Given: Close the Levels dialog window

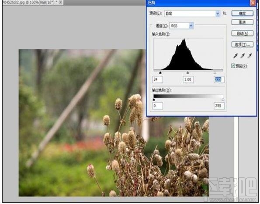Looking at the screenshot, I should (x=253, y=3).
